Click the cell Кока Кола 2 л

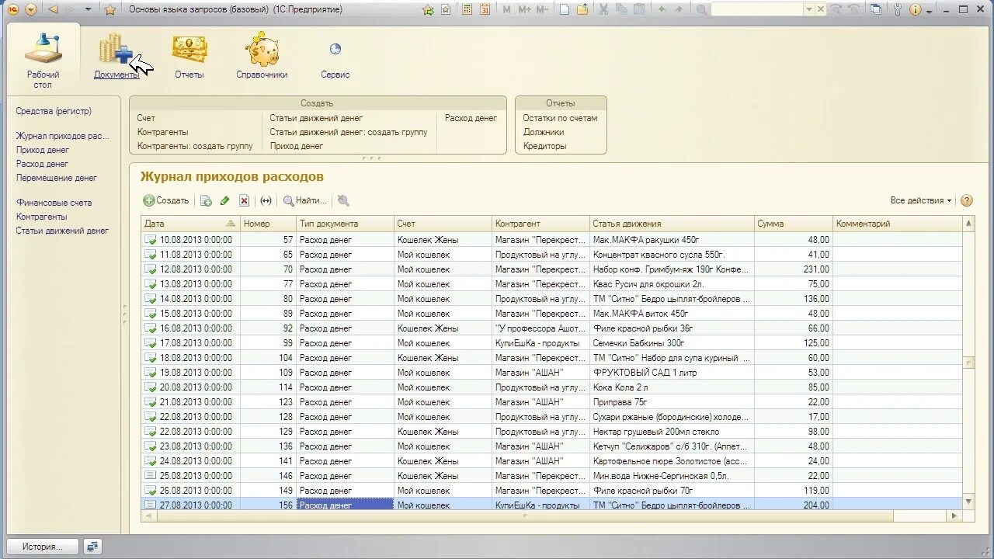(672, 387)
